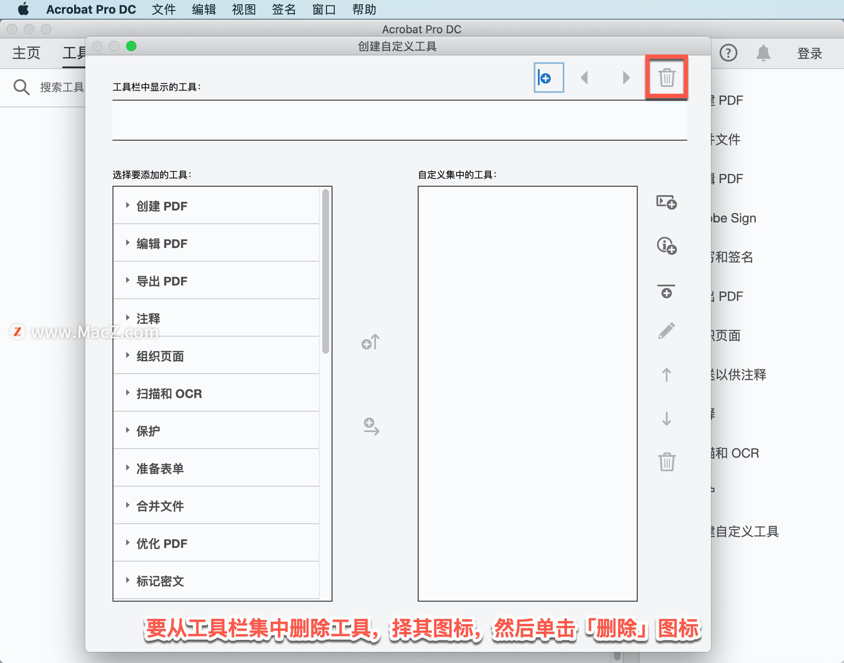Click the tool list vertical scrollbar
The width and height of the screenshot is (844, 663).
[x=325, y=271]
